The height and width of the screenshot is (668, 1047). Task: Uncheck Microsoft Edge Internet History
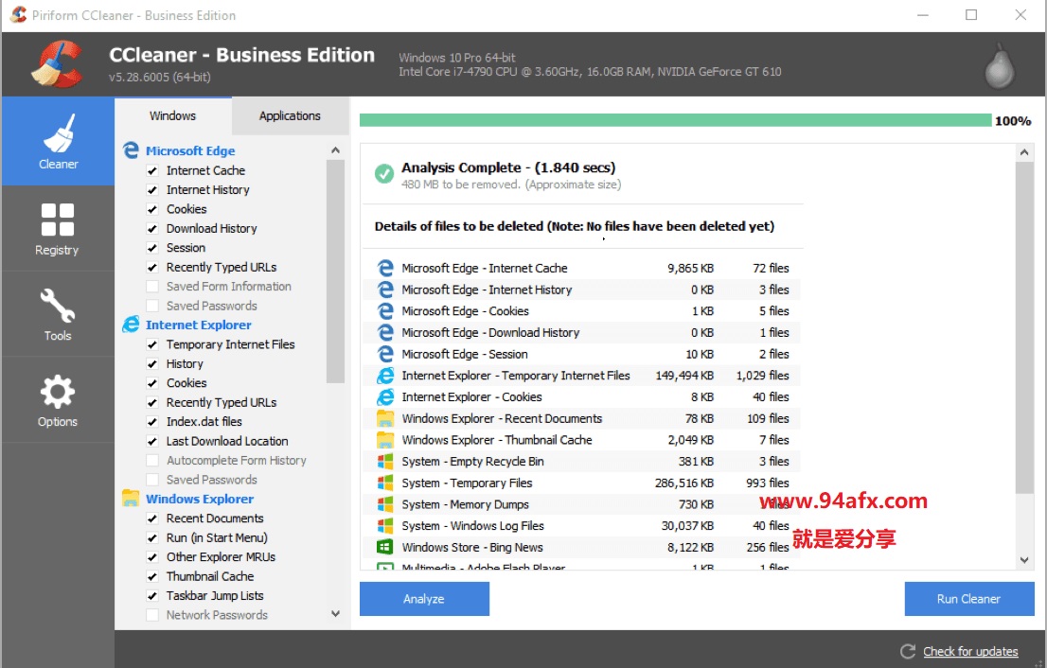coord(152,190)
